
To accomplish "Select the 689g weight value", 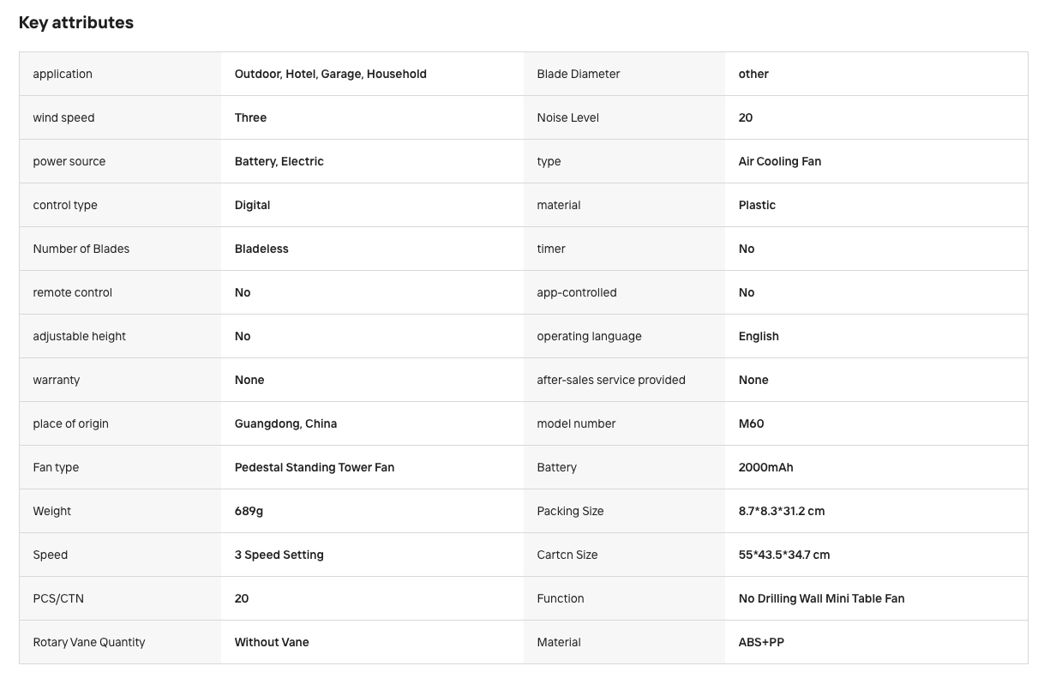I will point(249,511).
